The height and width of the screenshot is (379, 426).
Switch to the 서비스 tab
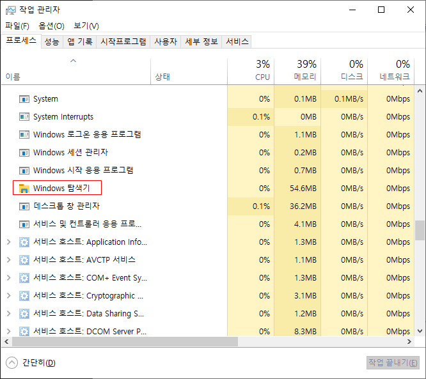237,42
